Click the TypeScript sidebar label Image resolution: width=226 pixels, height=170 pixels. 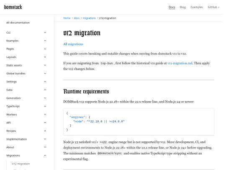point(13,106)
